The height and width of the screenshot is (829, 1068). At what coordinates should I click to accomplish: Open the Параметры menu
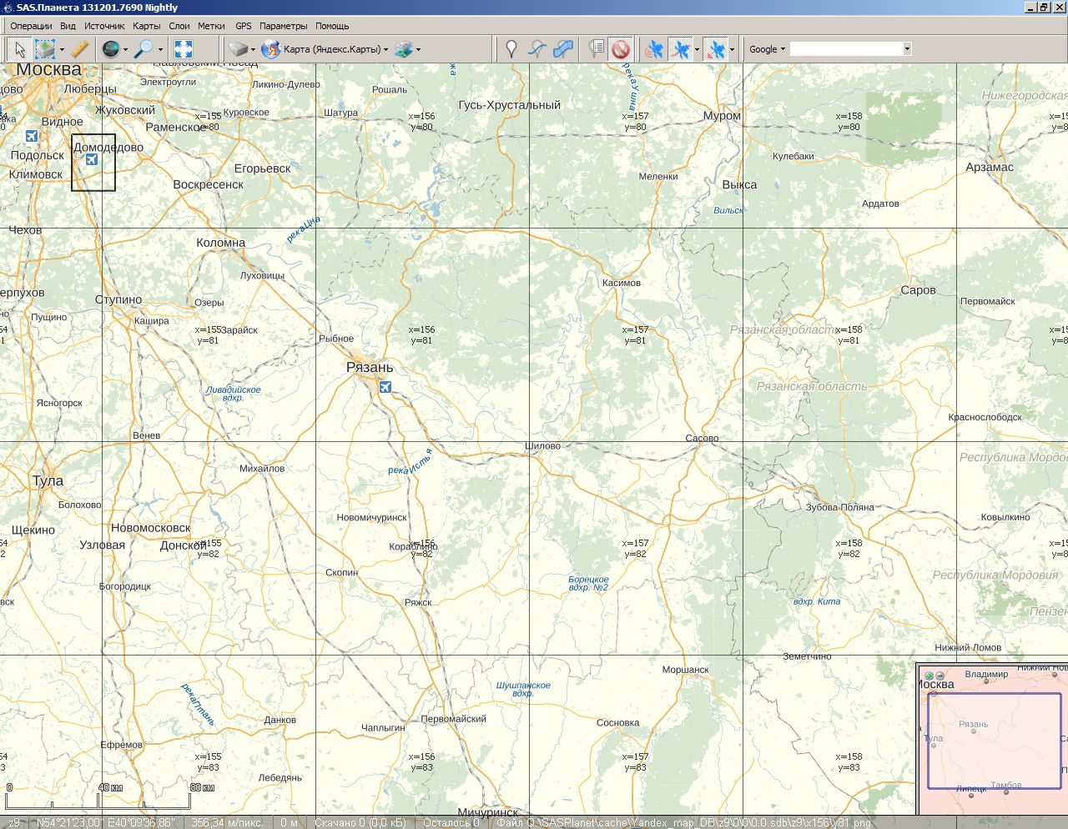pyautogui.click(x=283, y=26)
